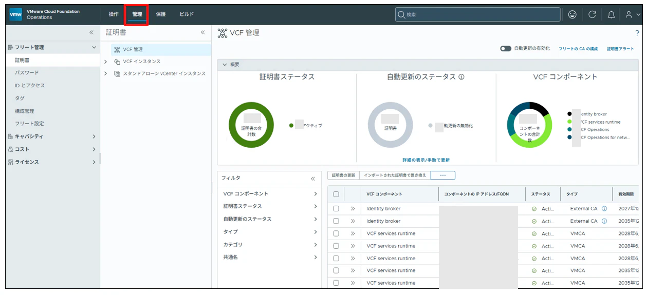Viewport: 646px width, 295px height.
Task: Click the gray 自動更新 donut chart
Action: pos(391,125)
